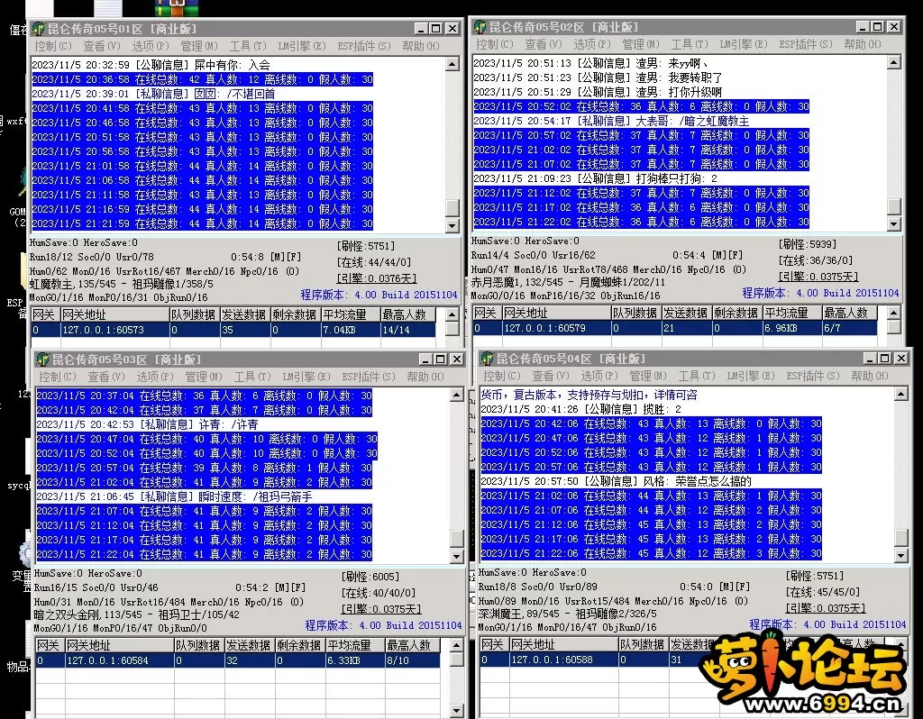The width and height of the screenshot is (923, 719).
Task: Click the log scroll-up arrow in the 02区 window
Action: (893, 62)
